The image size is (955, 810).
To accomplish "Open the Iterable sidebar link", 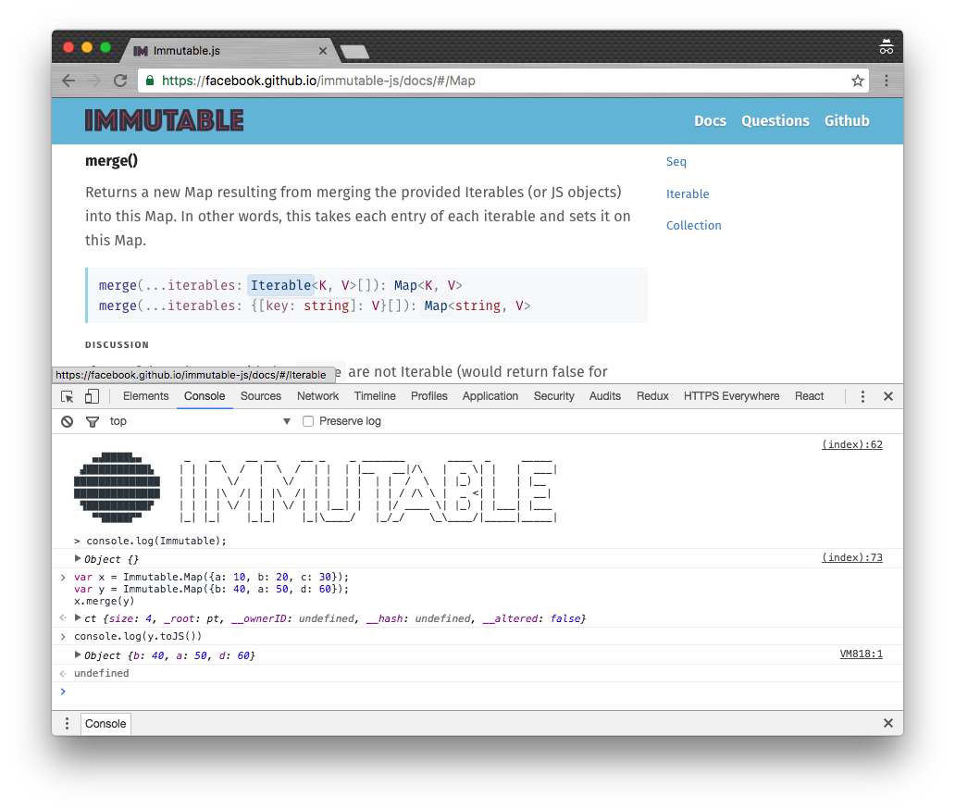I will pyautogui.click(x=688, y=193).
